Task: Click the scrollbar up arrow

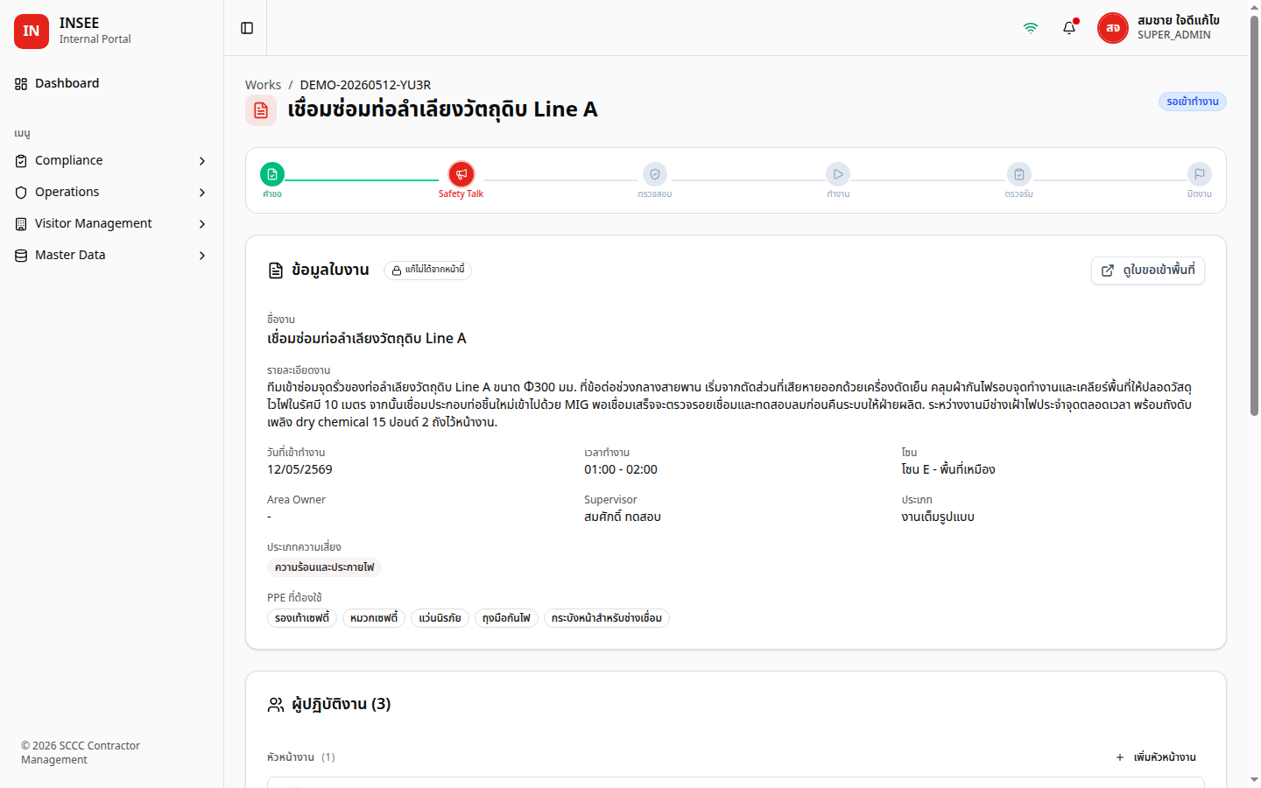Action: click(1254, 7)
